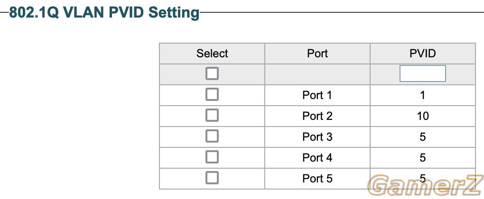Image resolution: width=484 pixels, height=199 pixels.
Task: Click the Port 5 label cell
Action: tap(317, 179)
